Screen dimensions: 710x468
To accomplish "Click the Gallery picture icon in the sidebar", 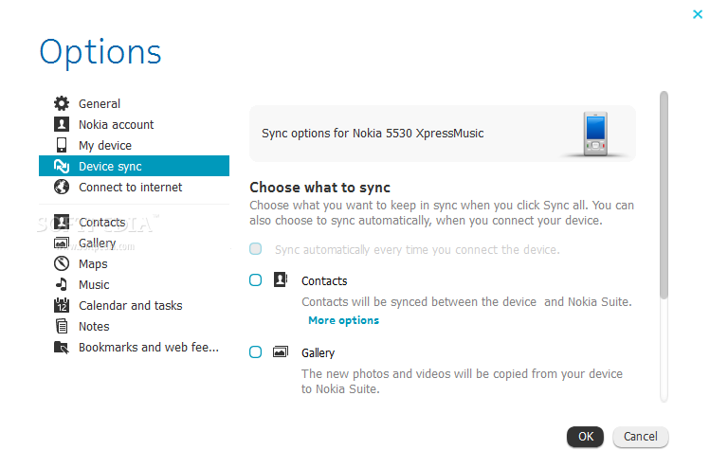I will [62, 243].
